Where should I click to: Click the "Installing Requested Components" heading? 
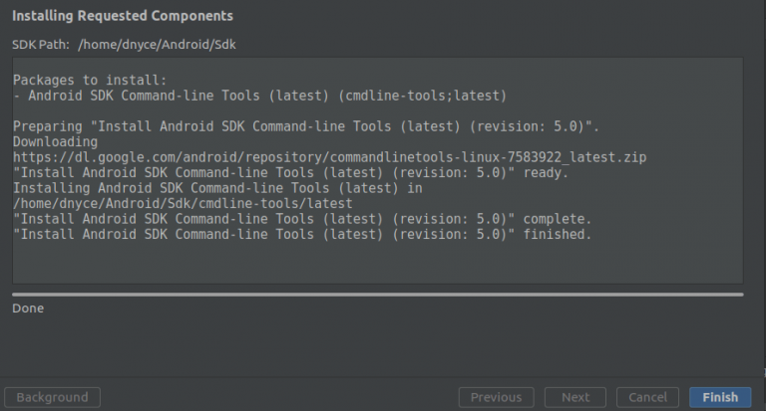[123, 16]
